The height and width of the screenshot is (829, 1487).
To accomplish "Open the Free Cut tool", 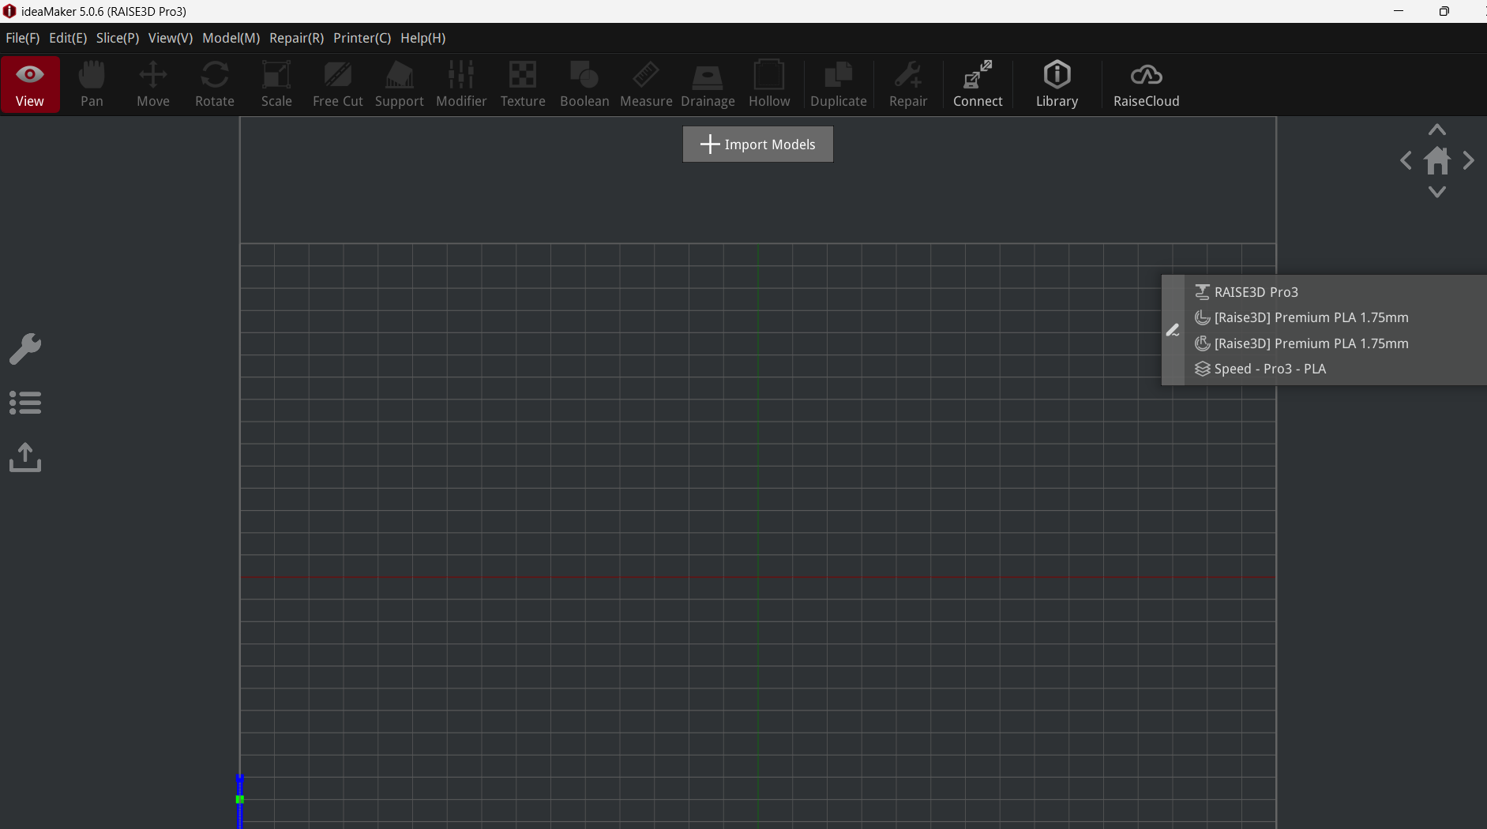I will coord(338,84).
